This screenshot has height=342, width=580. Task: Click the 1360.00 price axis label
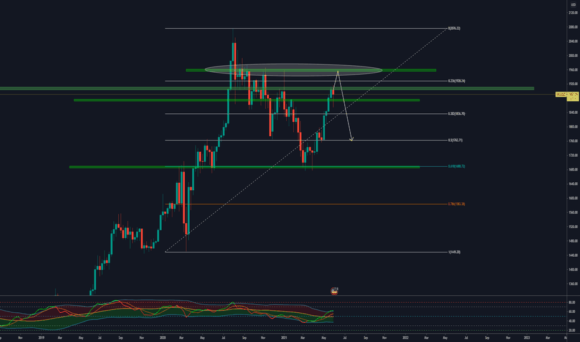pyautogui.click(x=573, y=284)
